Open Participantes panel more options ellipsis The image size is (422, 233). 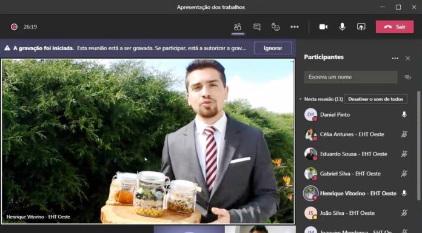(395, 58)
